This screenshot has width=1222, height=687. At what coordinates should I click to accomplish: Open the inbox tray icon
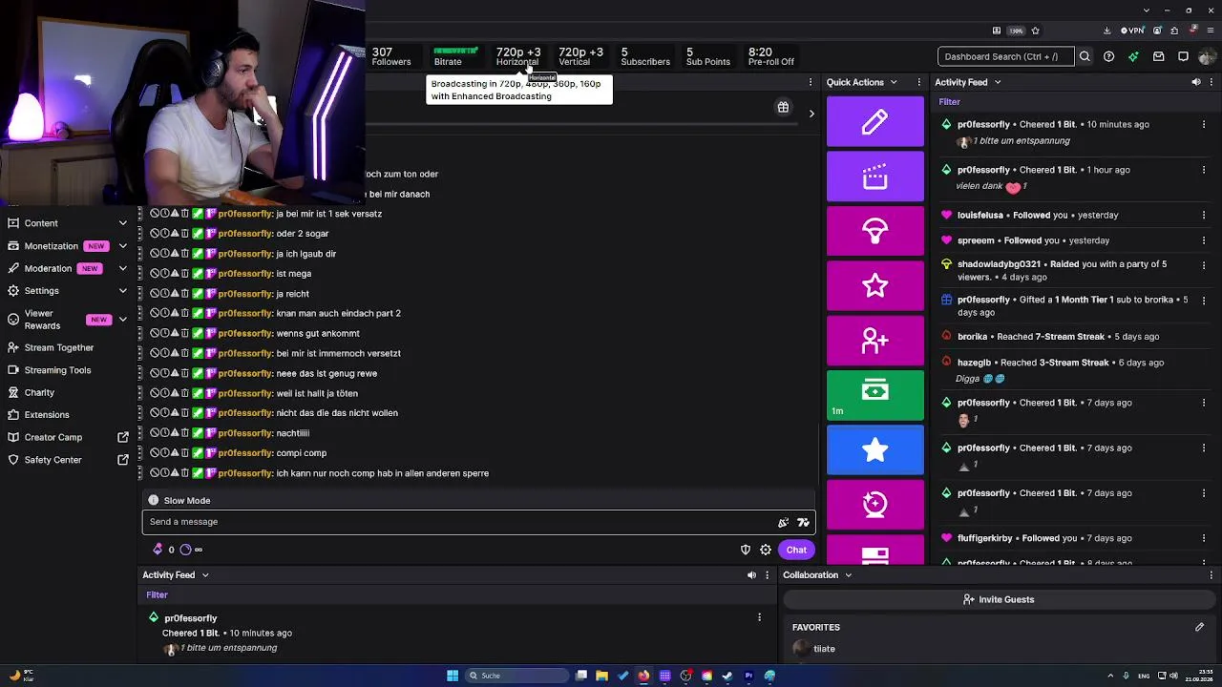(x=1158, y=56)
